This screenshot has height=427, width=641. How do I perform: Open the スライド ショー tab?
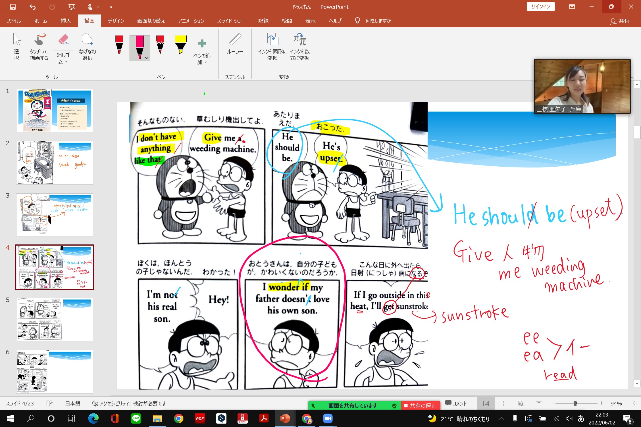pos(231,21)
